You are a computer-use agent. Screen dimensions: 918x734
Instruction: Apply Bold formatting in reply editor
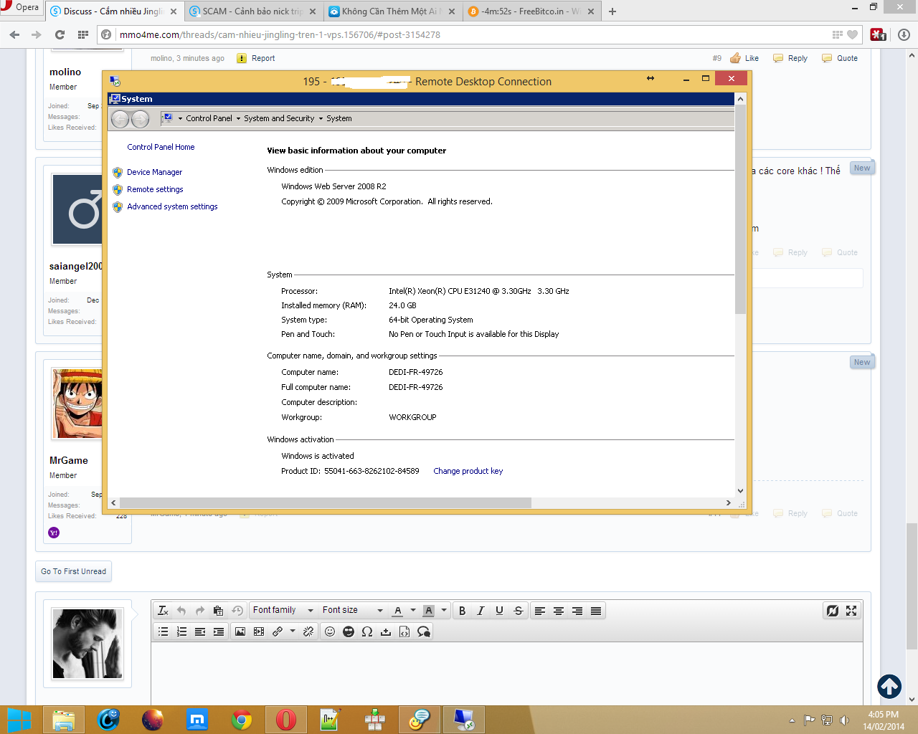pyautogui.click(x=462, y=611)
